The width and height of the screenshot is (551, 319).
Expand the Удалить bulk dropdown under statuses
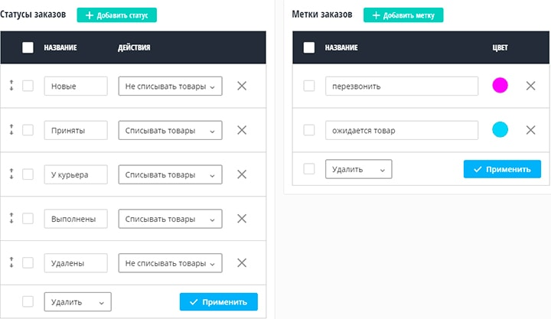coord(77,301)
